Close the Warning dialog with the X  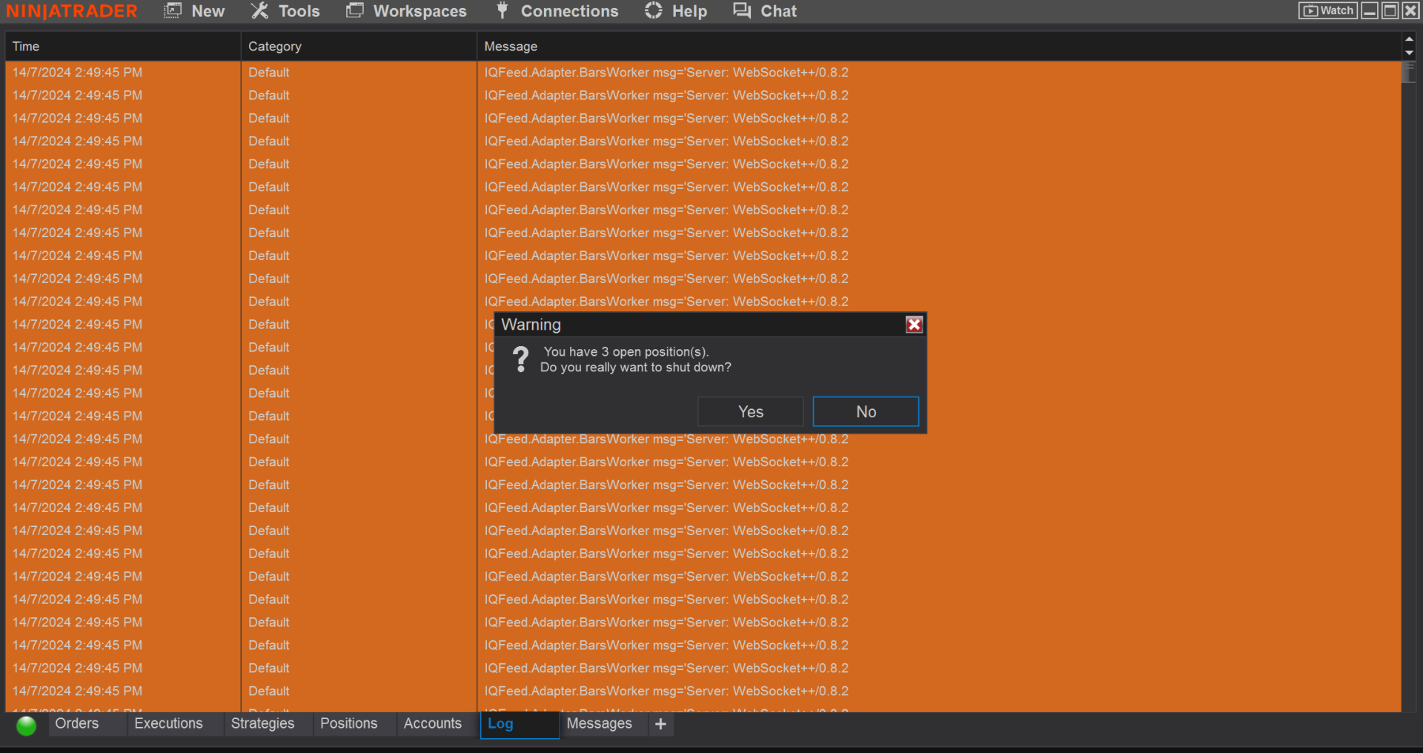tap(914, 325)
